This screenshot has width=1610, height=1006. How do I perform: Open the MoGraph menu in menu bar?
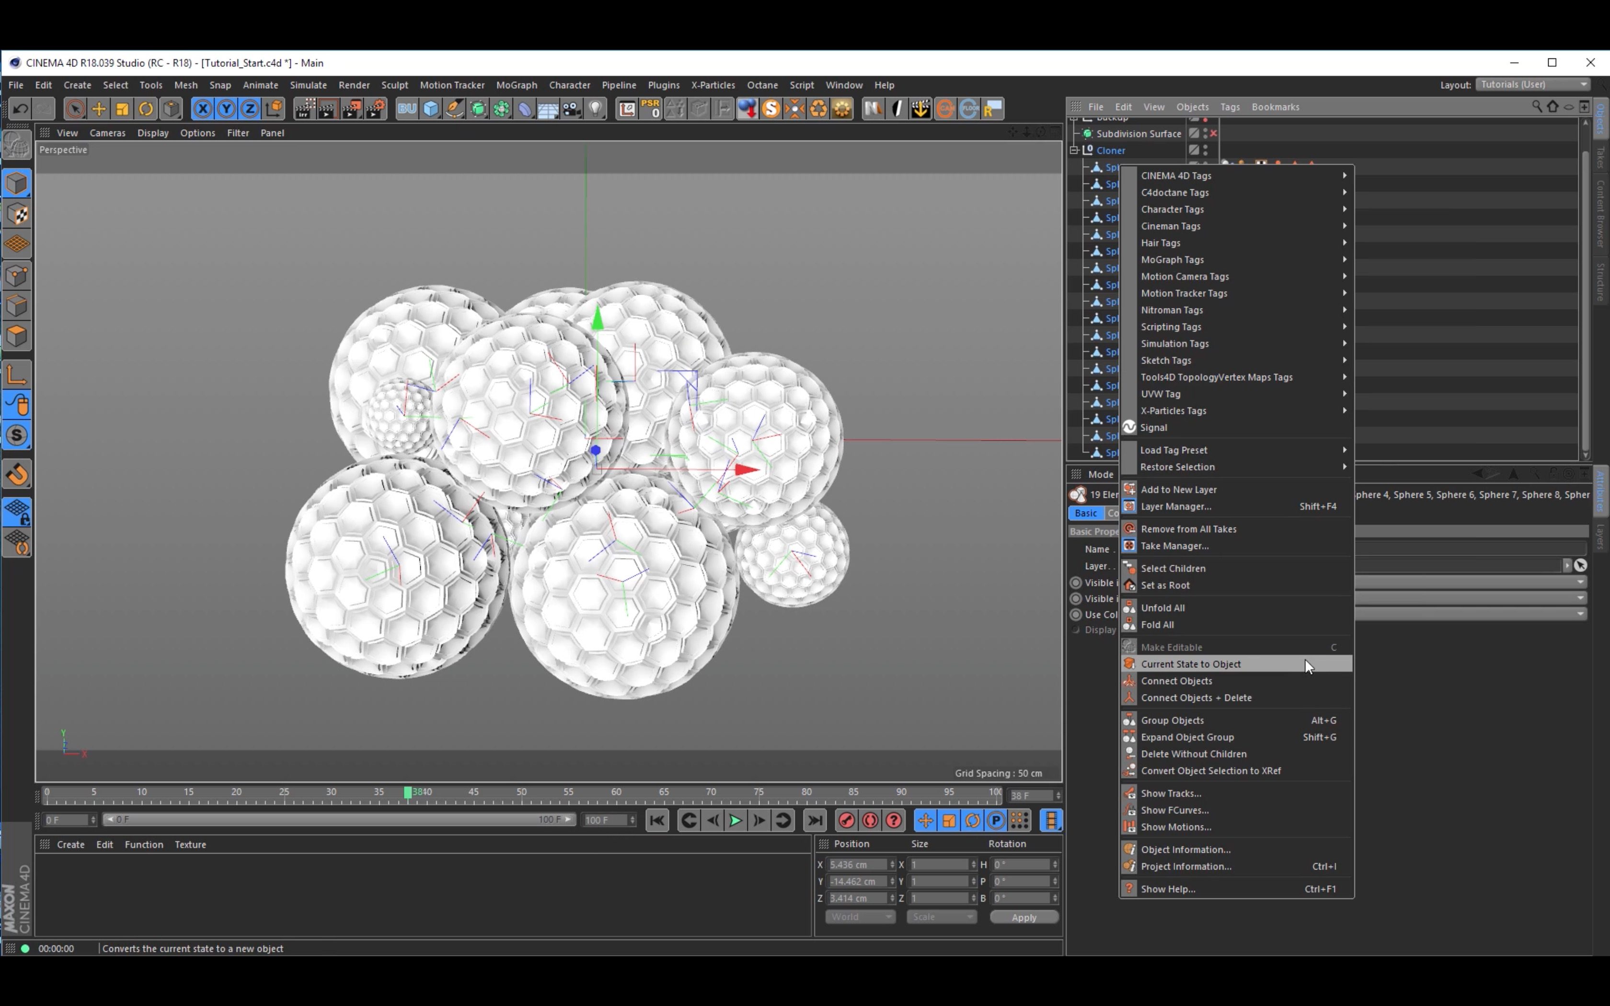point(516,84)
